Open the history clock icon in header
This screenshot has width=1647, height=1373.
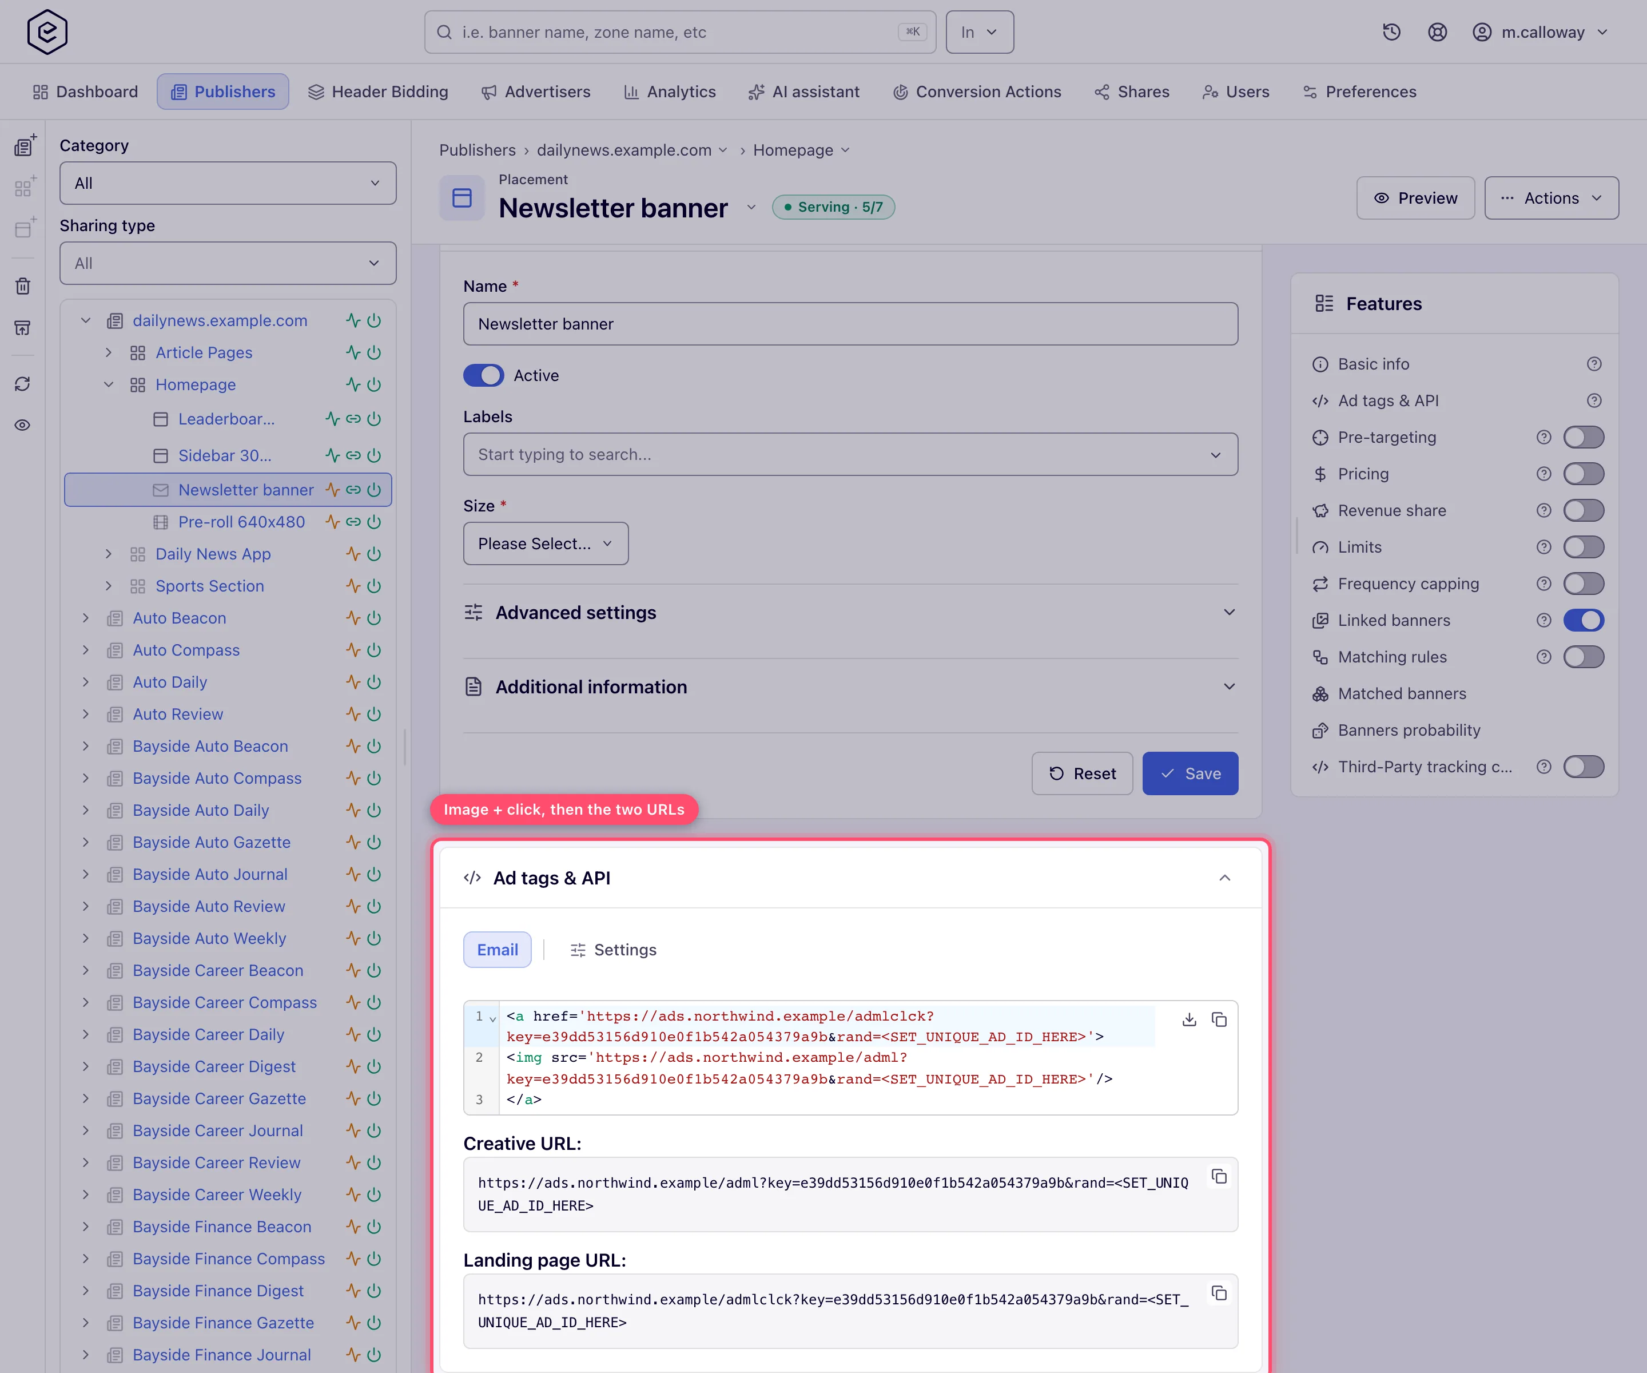1391,32
